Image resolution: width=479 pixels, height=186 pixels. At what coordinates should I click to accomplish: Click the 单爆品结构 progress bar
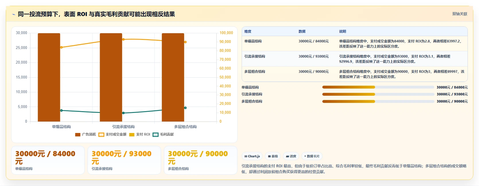378,87
